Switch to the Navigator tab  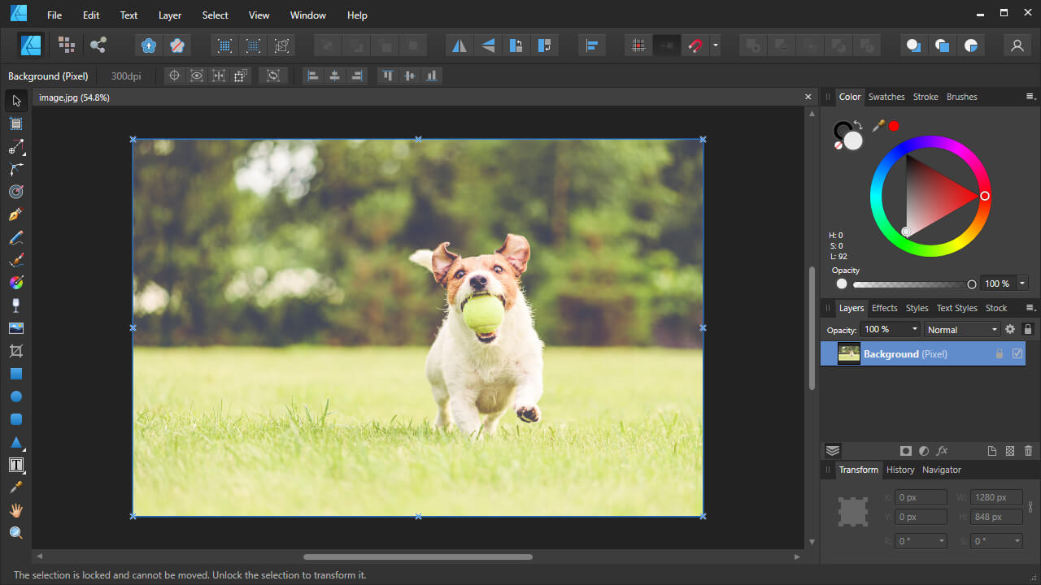pyautogui.click(x=942, y=470)
